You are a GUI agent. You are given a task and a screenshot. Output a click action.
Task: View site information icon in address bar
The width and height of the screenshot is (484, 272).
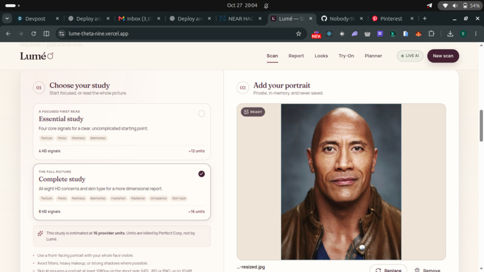pos(62,34)
